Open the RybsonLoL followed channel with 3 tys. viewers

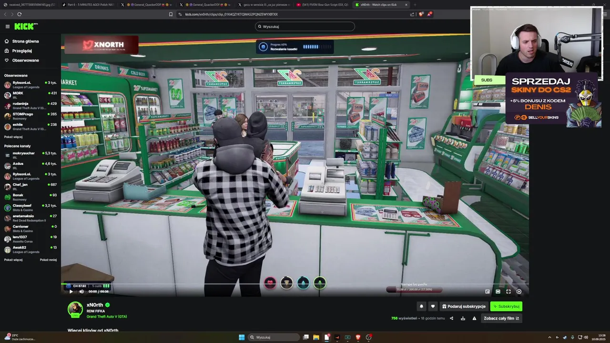(x=30, y=85)
